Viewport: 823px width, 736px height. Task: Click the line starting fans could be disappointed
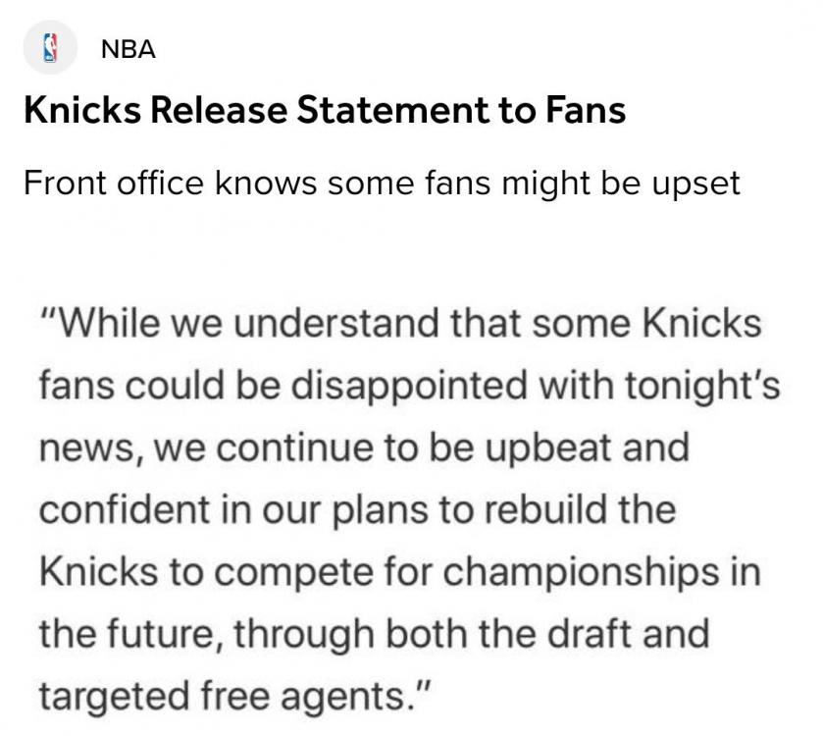(x=410, y=387)
